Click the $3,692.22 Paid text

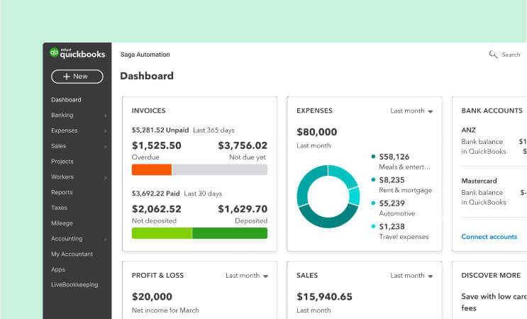(x=155, y=194)
